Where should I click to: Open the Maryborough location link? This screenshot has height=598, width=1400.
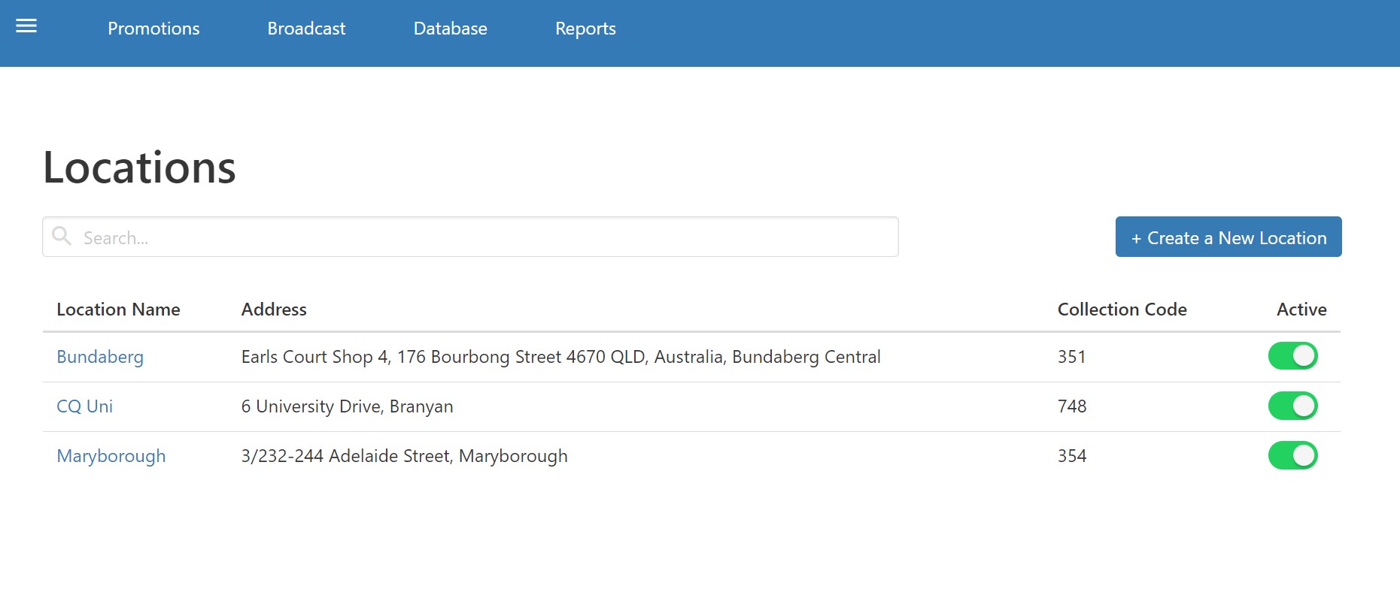111,456
